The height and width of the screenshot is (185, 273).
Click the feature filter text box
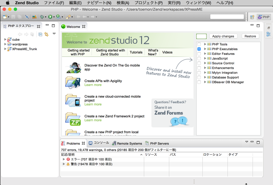point(201,36)
